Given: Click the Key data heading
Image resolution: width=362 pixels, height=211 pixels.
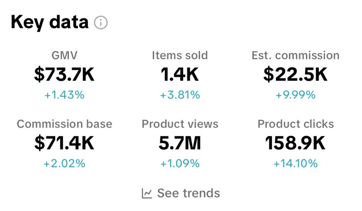Looking at the screenshot, I should click(49, 22).
